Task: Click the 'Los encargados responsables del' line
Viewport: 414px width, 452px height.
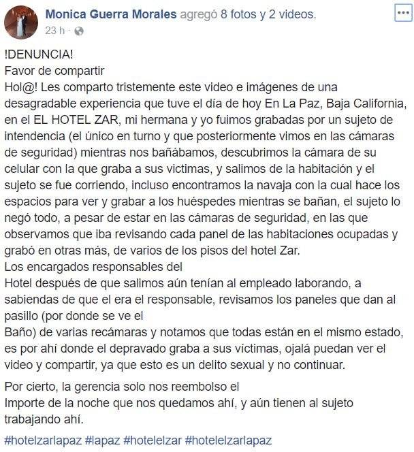Action: click(x=93, y=267)
